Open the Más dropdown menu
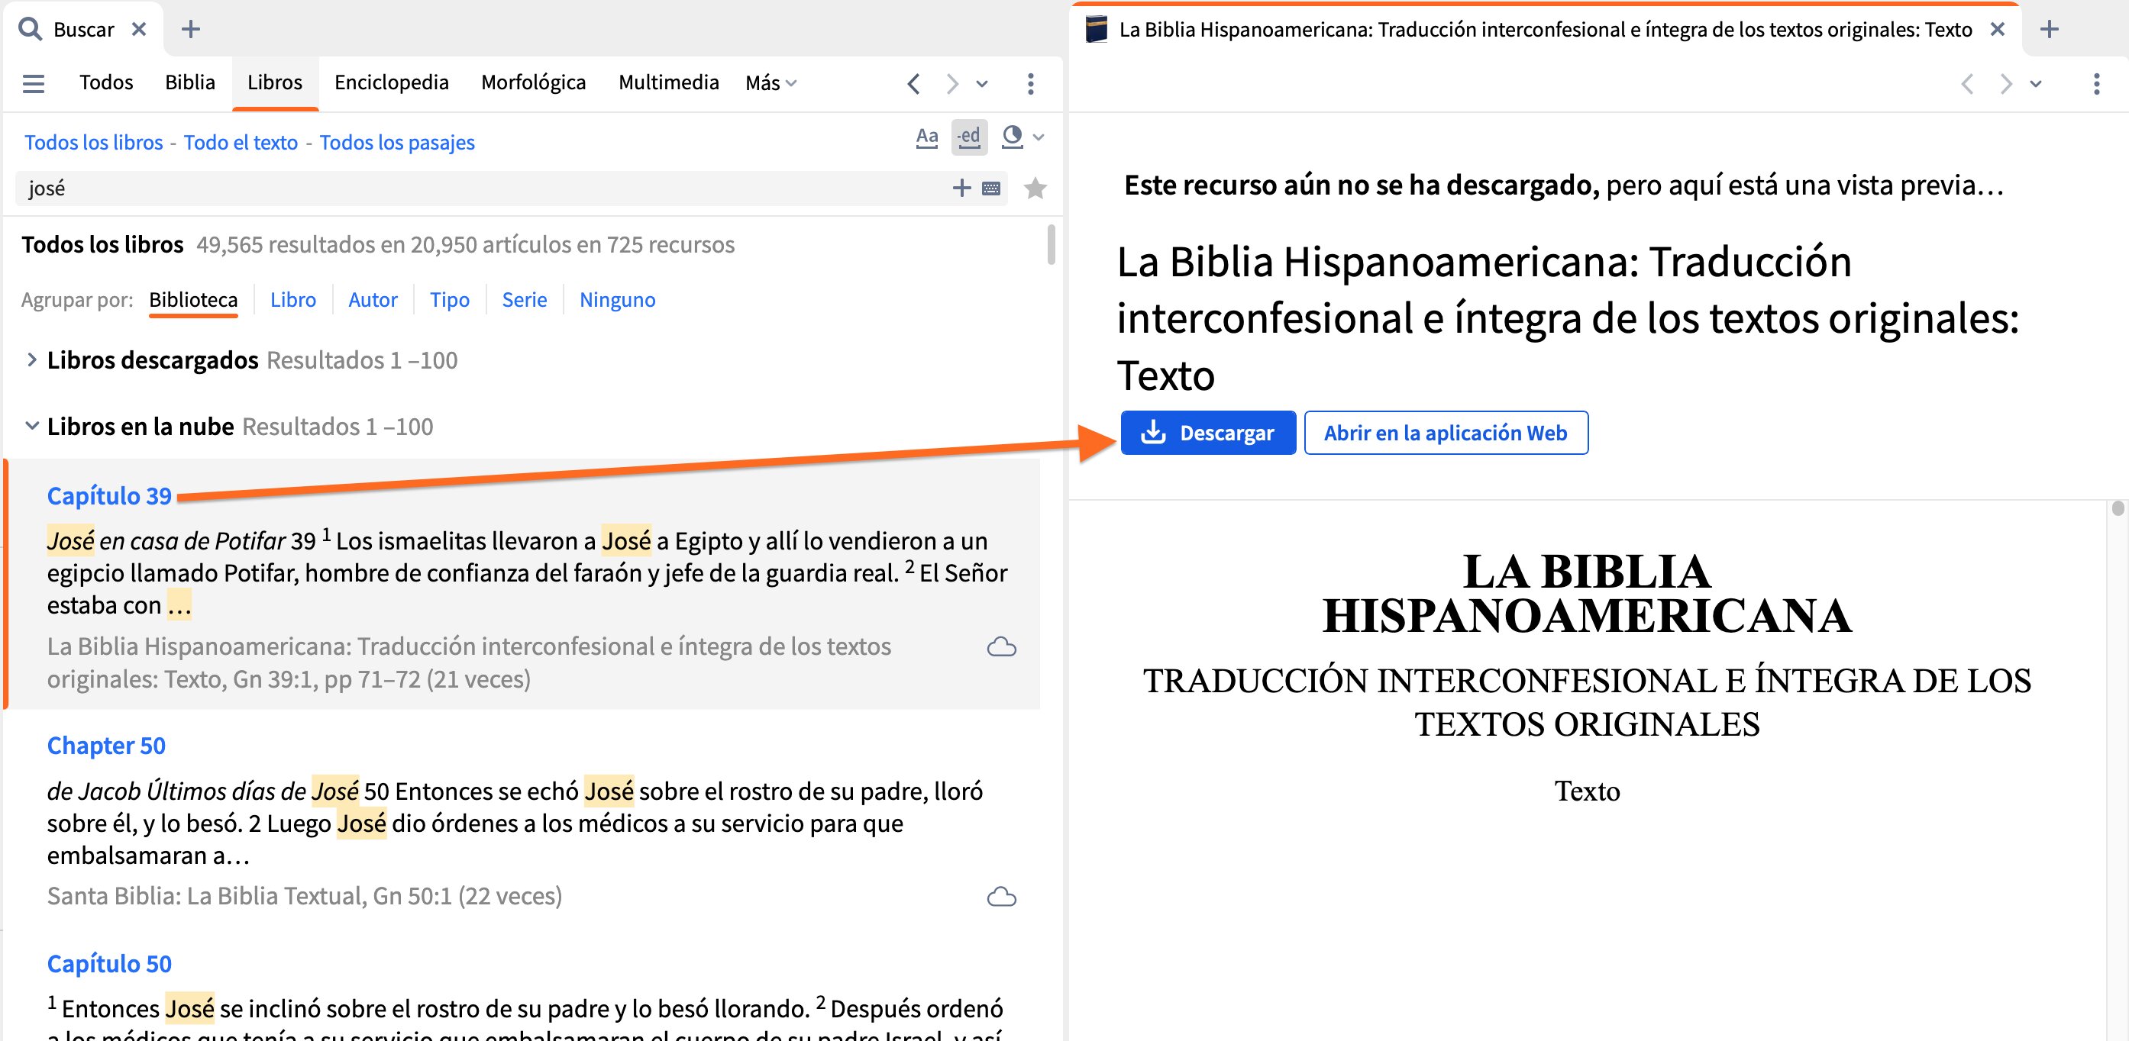This screenshot has width=2129, height=1041. (x=771, y=83)
